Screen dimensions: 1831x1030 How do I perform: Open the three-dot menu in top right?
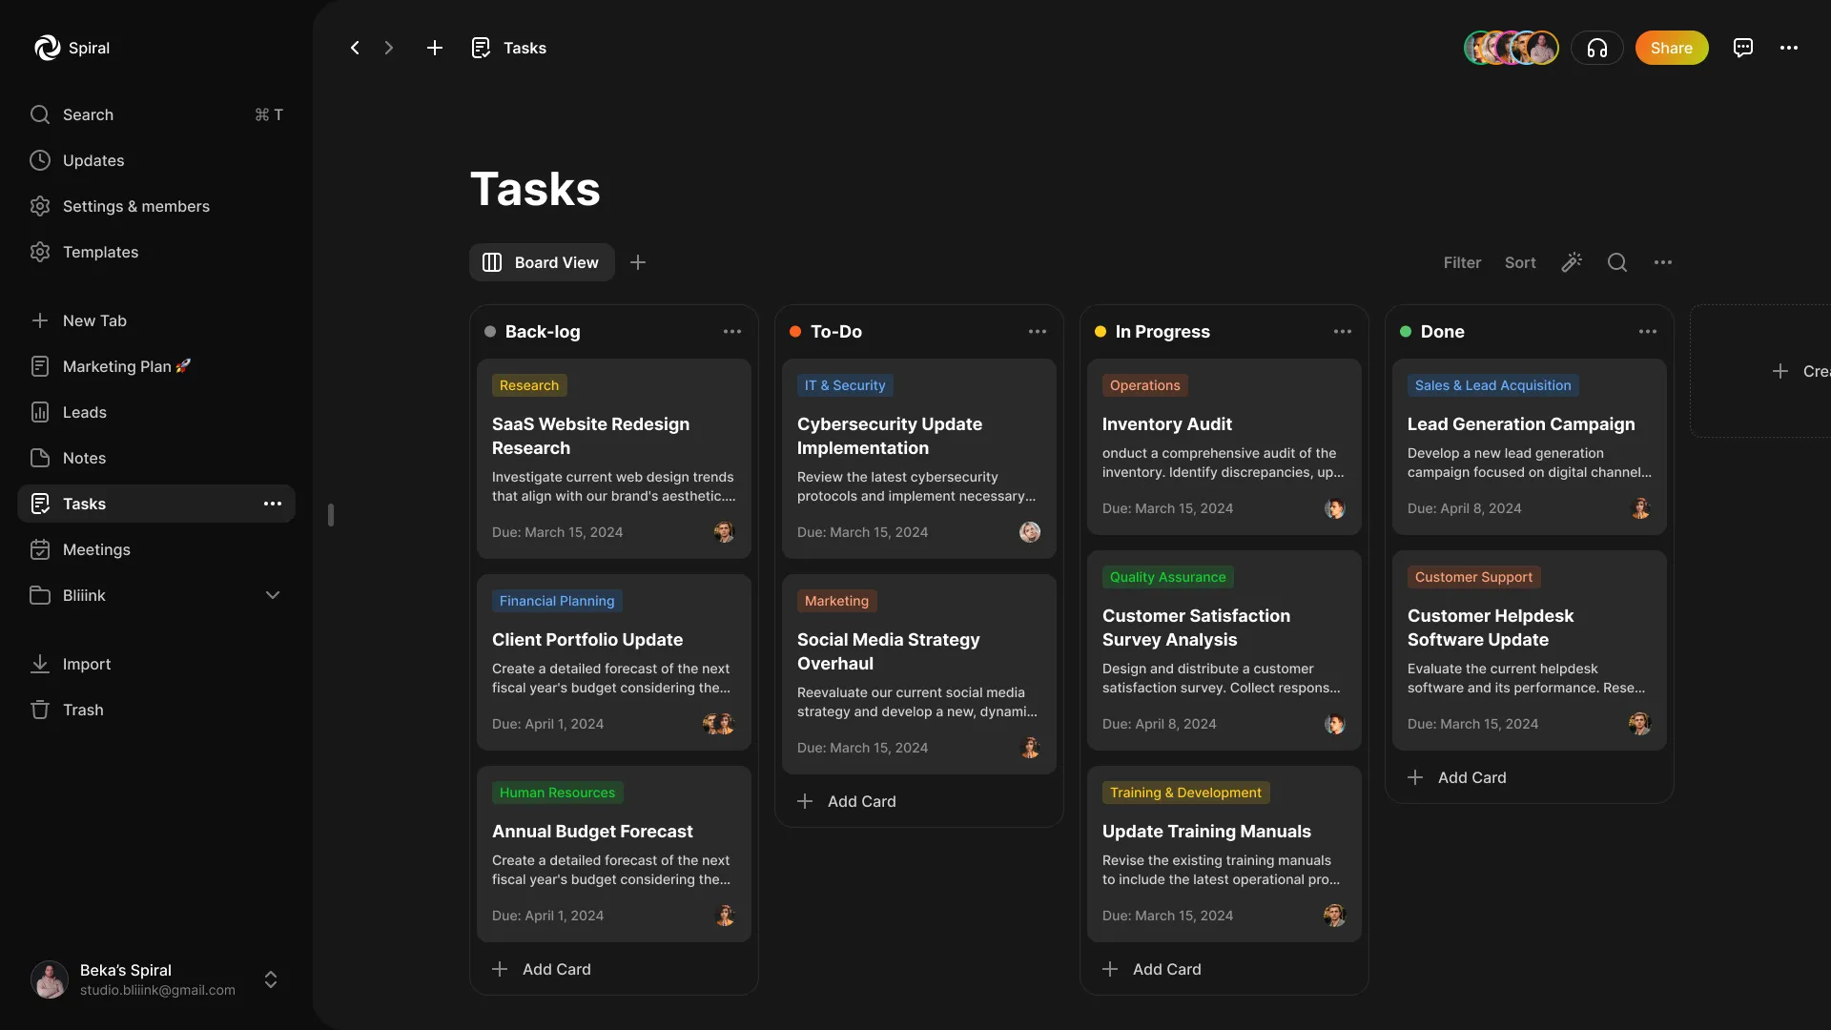[1791, 48]
